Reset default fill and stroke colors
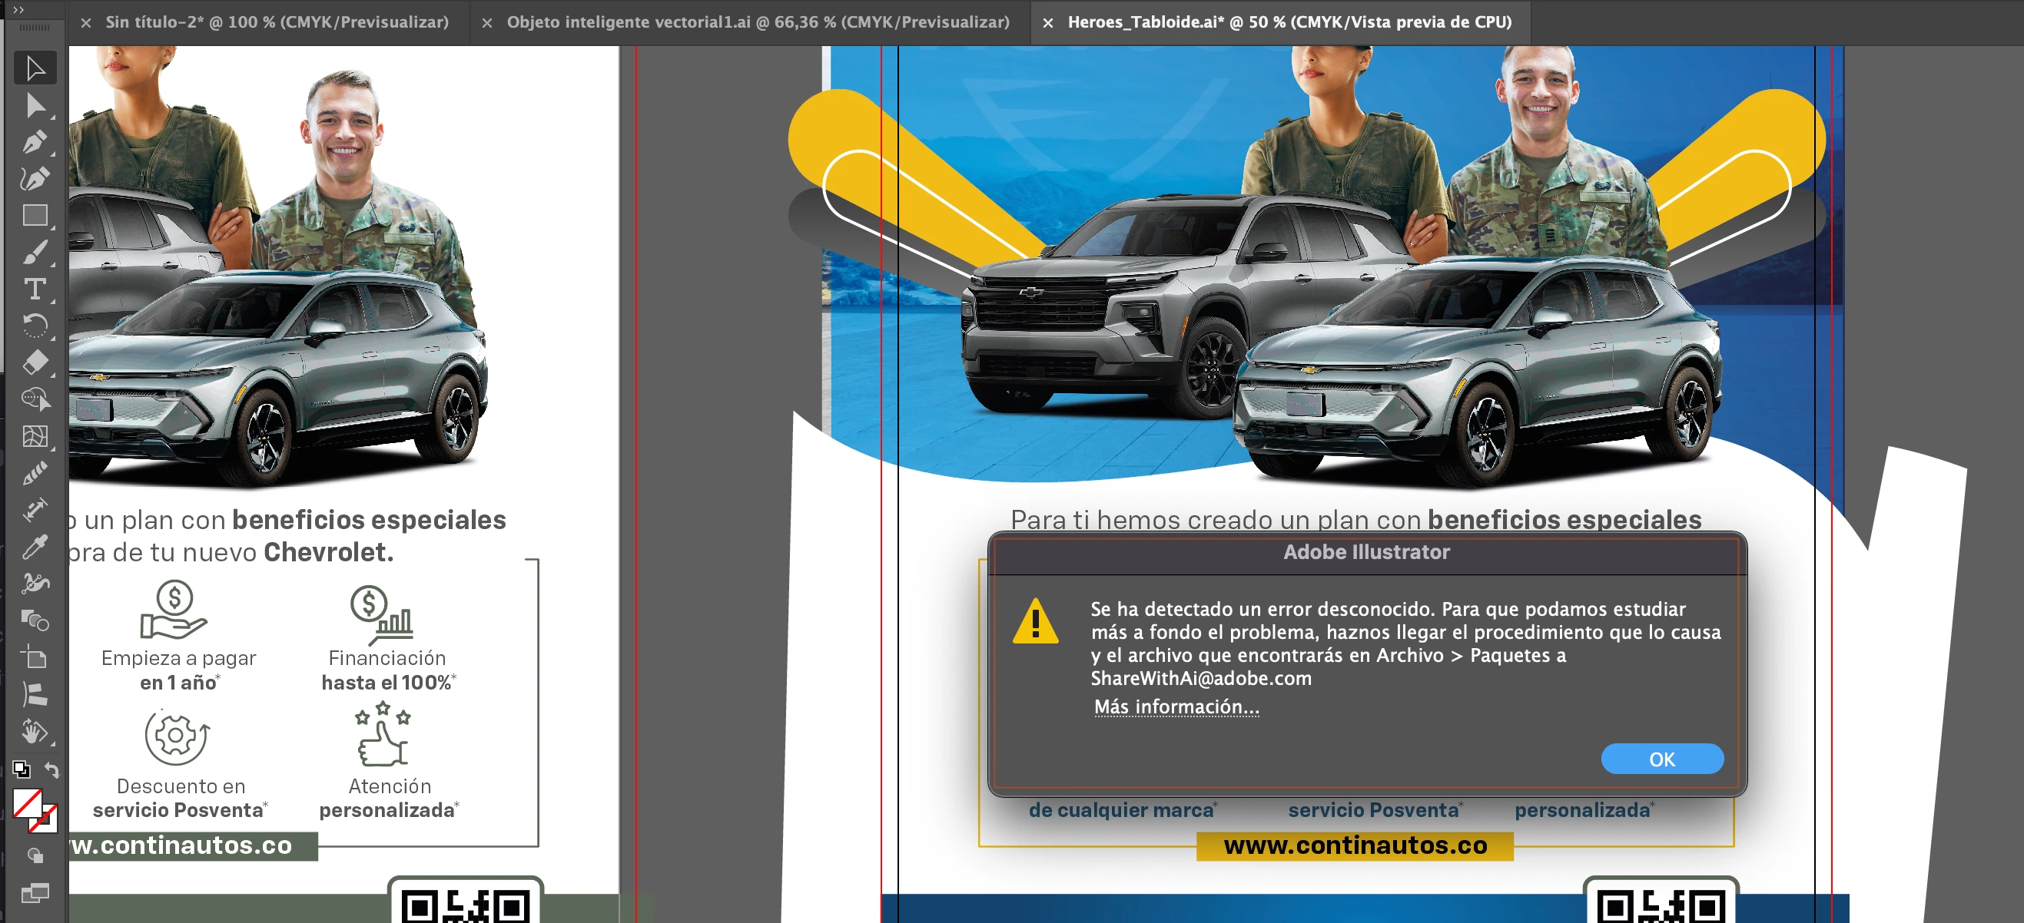The image size is (2024, 923). 22,769
